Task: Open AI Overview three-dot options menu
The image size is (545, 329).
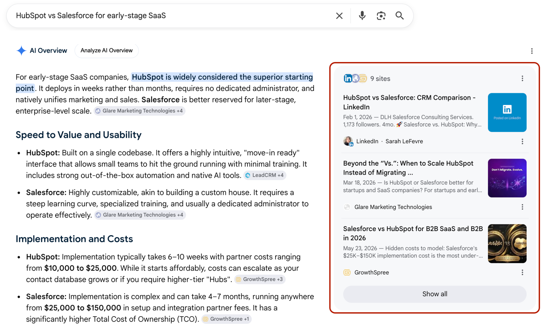Action: pyautogui.click(x=532, y=51)
